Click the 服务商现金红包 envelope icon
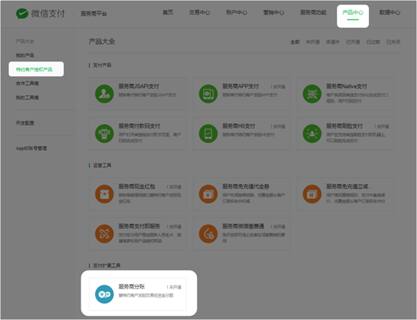This screenshot has width=417, height=320. click(x=104, y=194)
